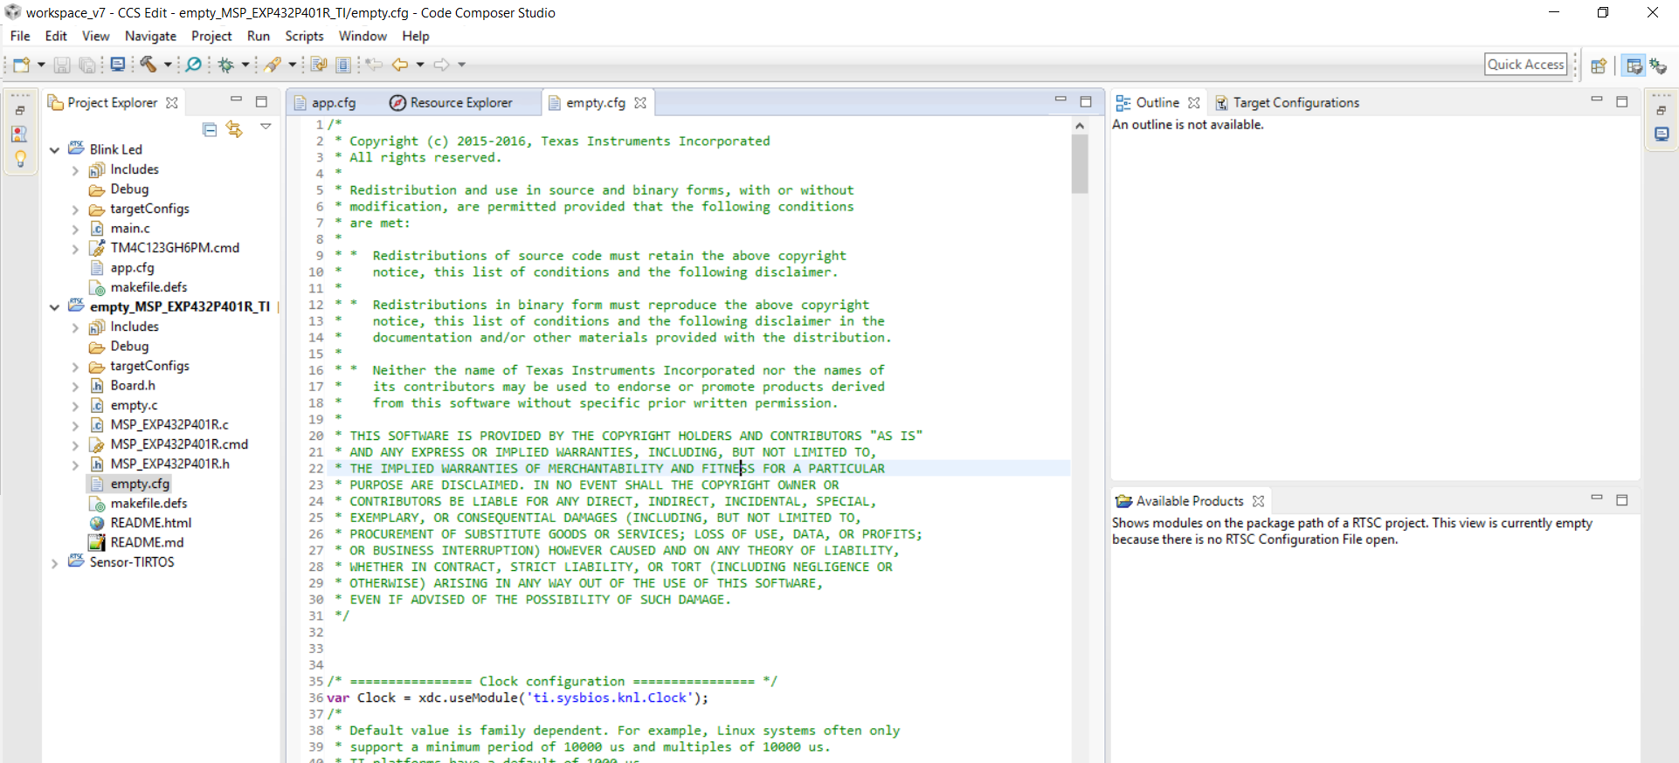This screenshot has height=763, width=1679.
Task: Click the green bug Debug icon
Action: pos(226,65)
